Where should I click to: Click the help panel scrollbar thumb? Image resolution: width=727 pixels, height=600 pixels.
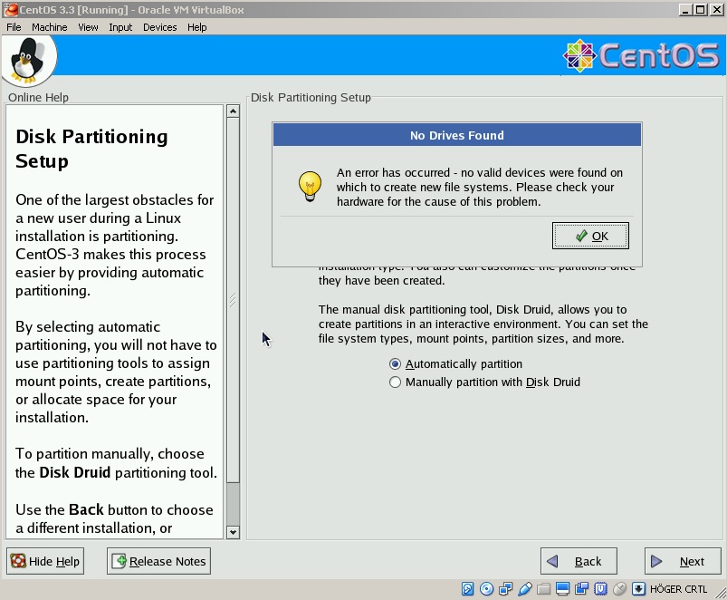[x=234, y=300]
